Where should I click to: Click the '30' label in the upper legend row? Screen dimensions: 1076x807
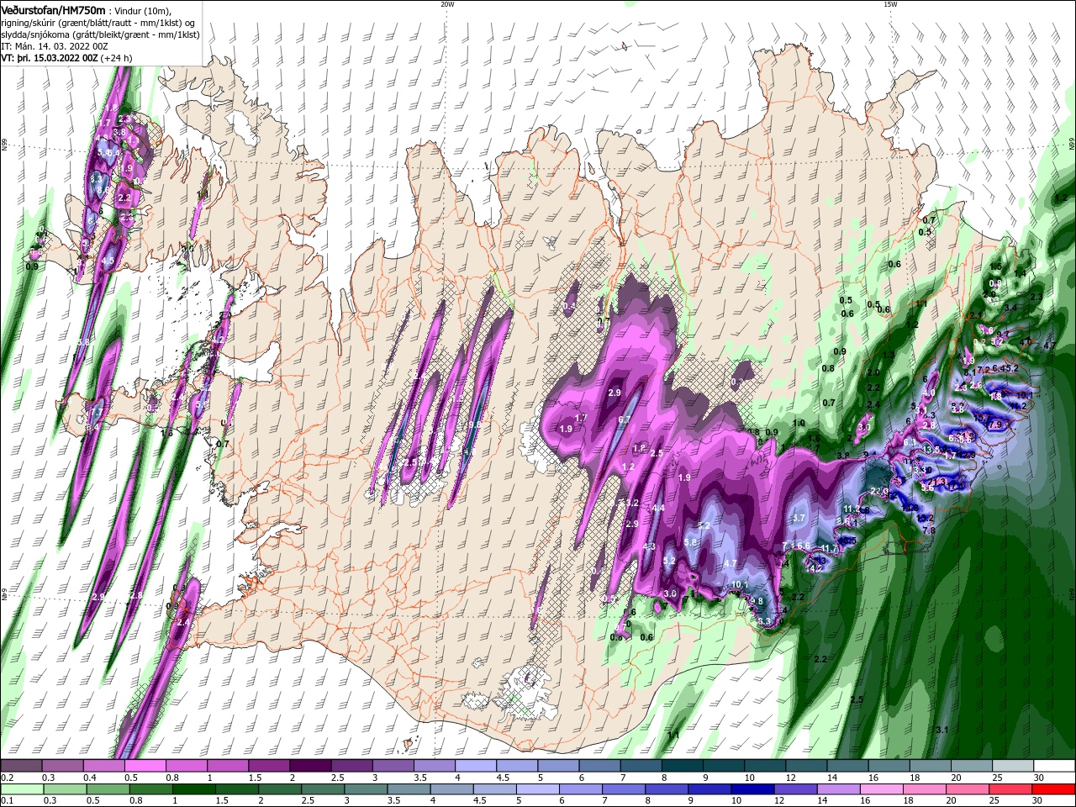point(1040,778)
